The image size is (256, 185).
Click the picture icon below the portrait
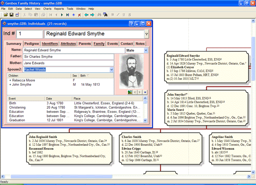coord(130,92)
